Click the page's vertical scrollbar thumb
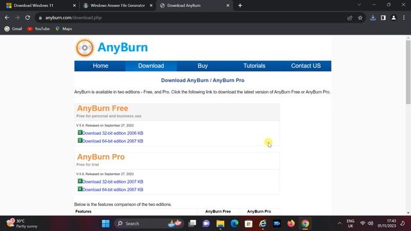411x231 pixels. 408,72
